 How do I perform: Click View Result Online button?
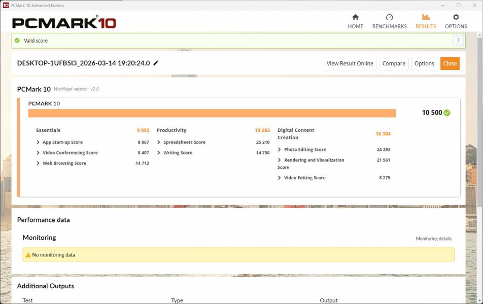[350, 63]
